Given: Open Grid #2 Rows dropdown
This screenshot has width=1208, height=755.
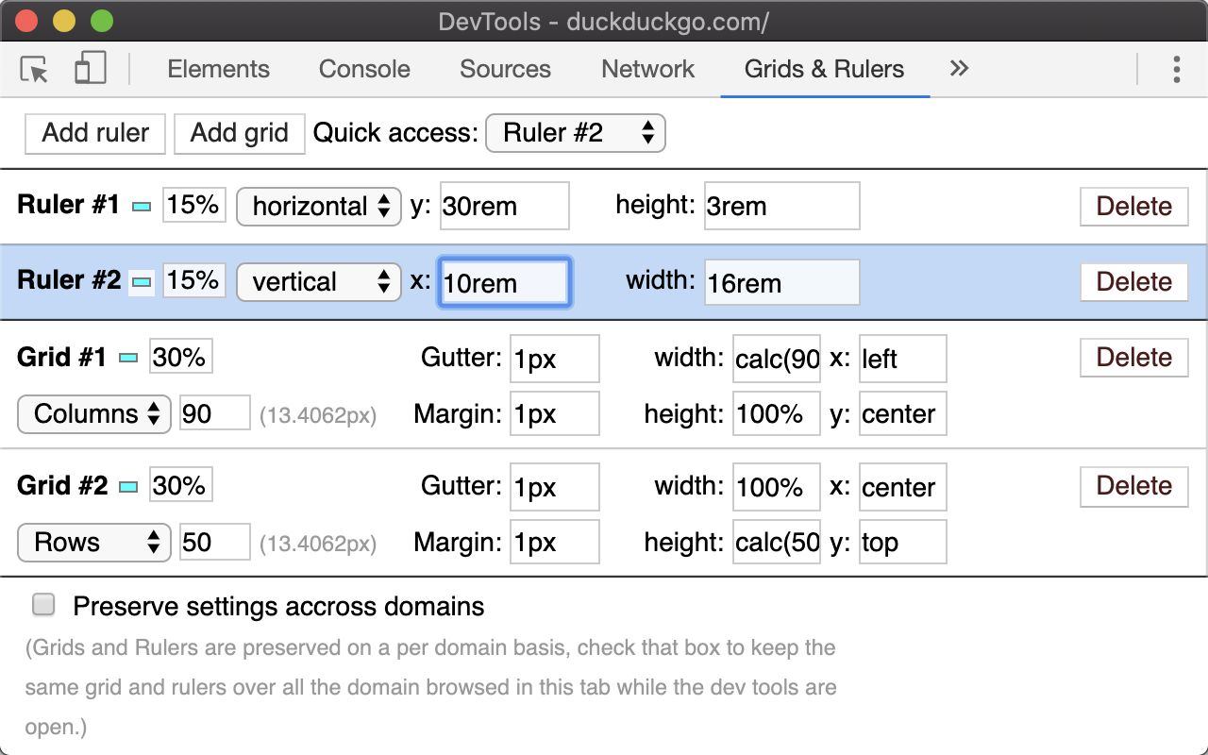Looking at the screenshot, I should 94,543.
